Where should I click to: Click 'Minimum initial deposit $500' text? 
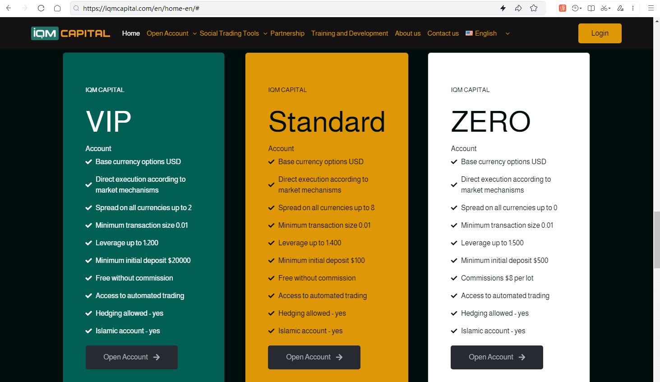(x=504, y=260)
